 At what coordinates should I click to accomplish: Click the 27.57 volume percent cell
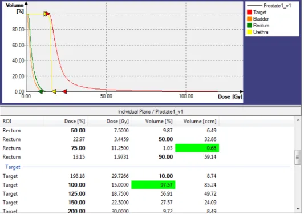(167, 203)
